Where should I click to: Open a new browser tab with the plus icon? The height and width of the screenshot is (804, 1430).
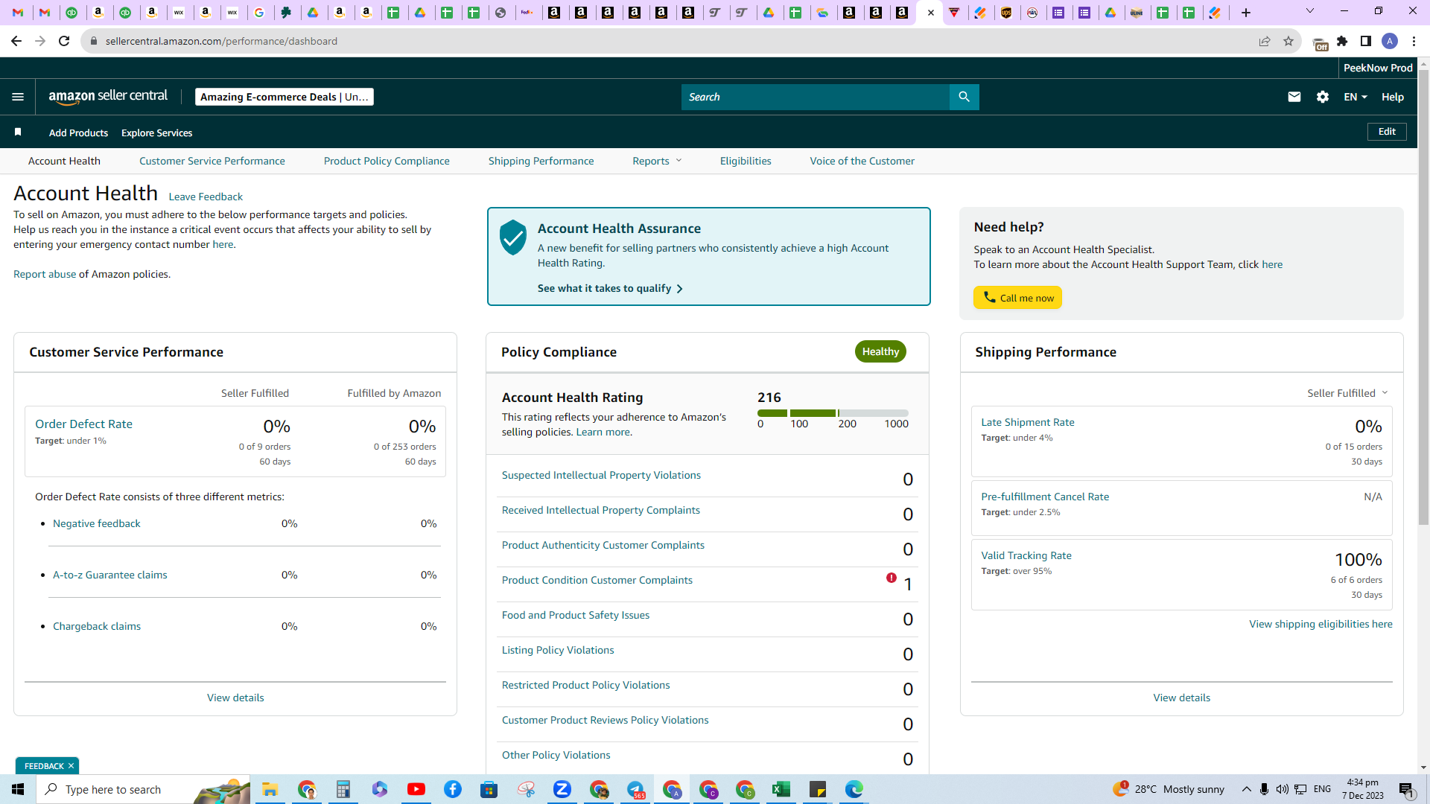(1246, 13)
